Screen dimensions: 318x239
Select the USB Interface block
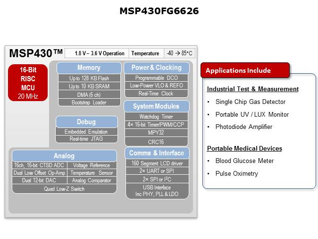[156, 191]
